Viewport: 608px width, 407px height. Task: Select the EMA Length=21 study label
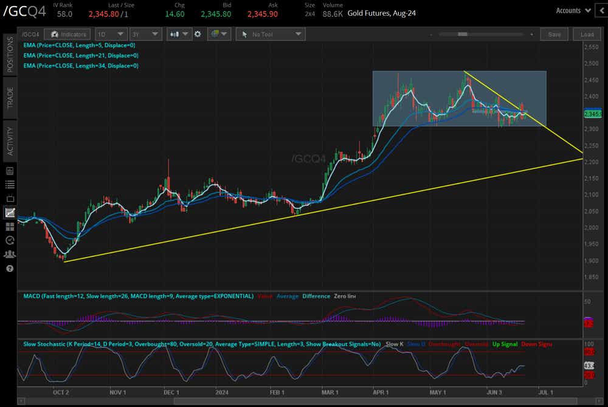(81, 55)
